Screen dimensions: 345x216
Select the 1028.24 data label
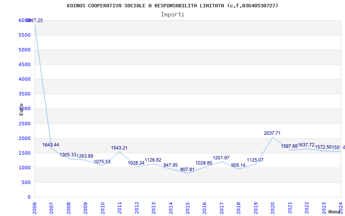tap(136, 163)
